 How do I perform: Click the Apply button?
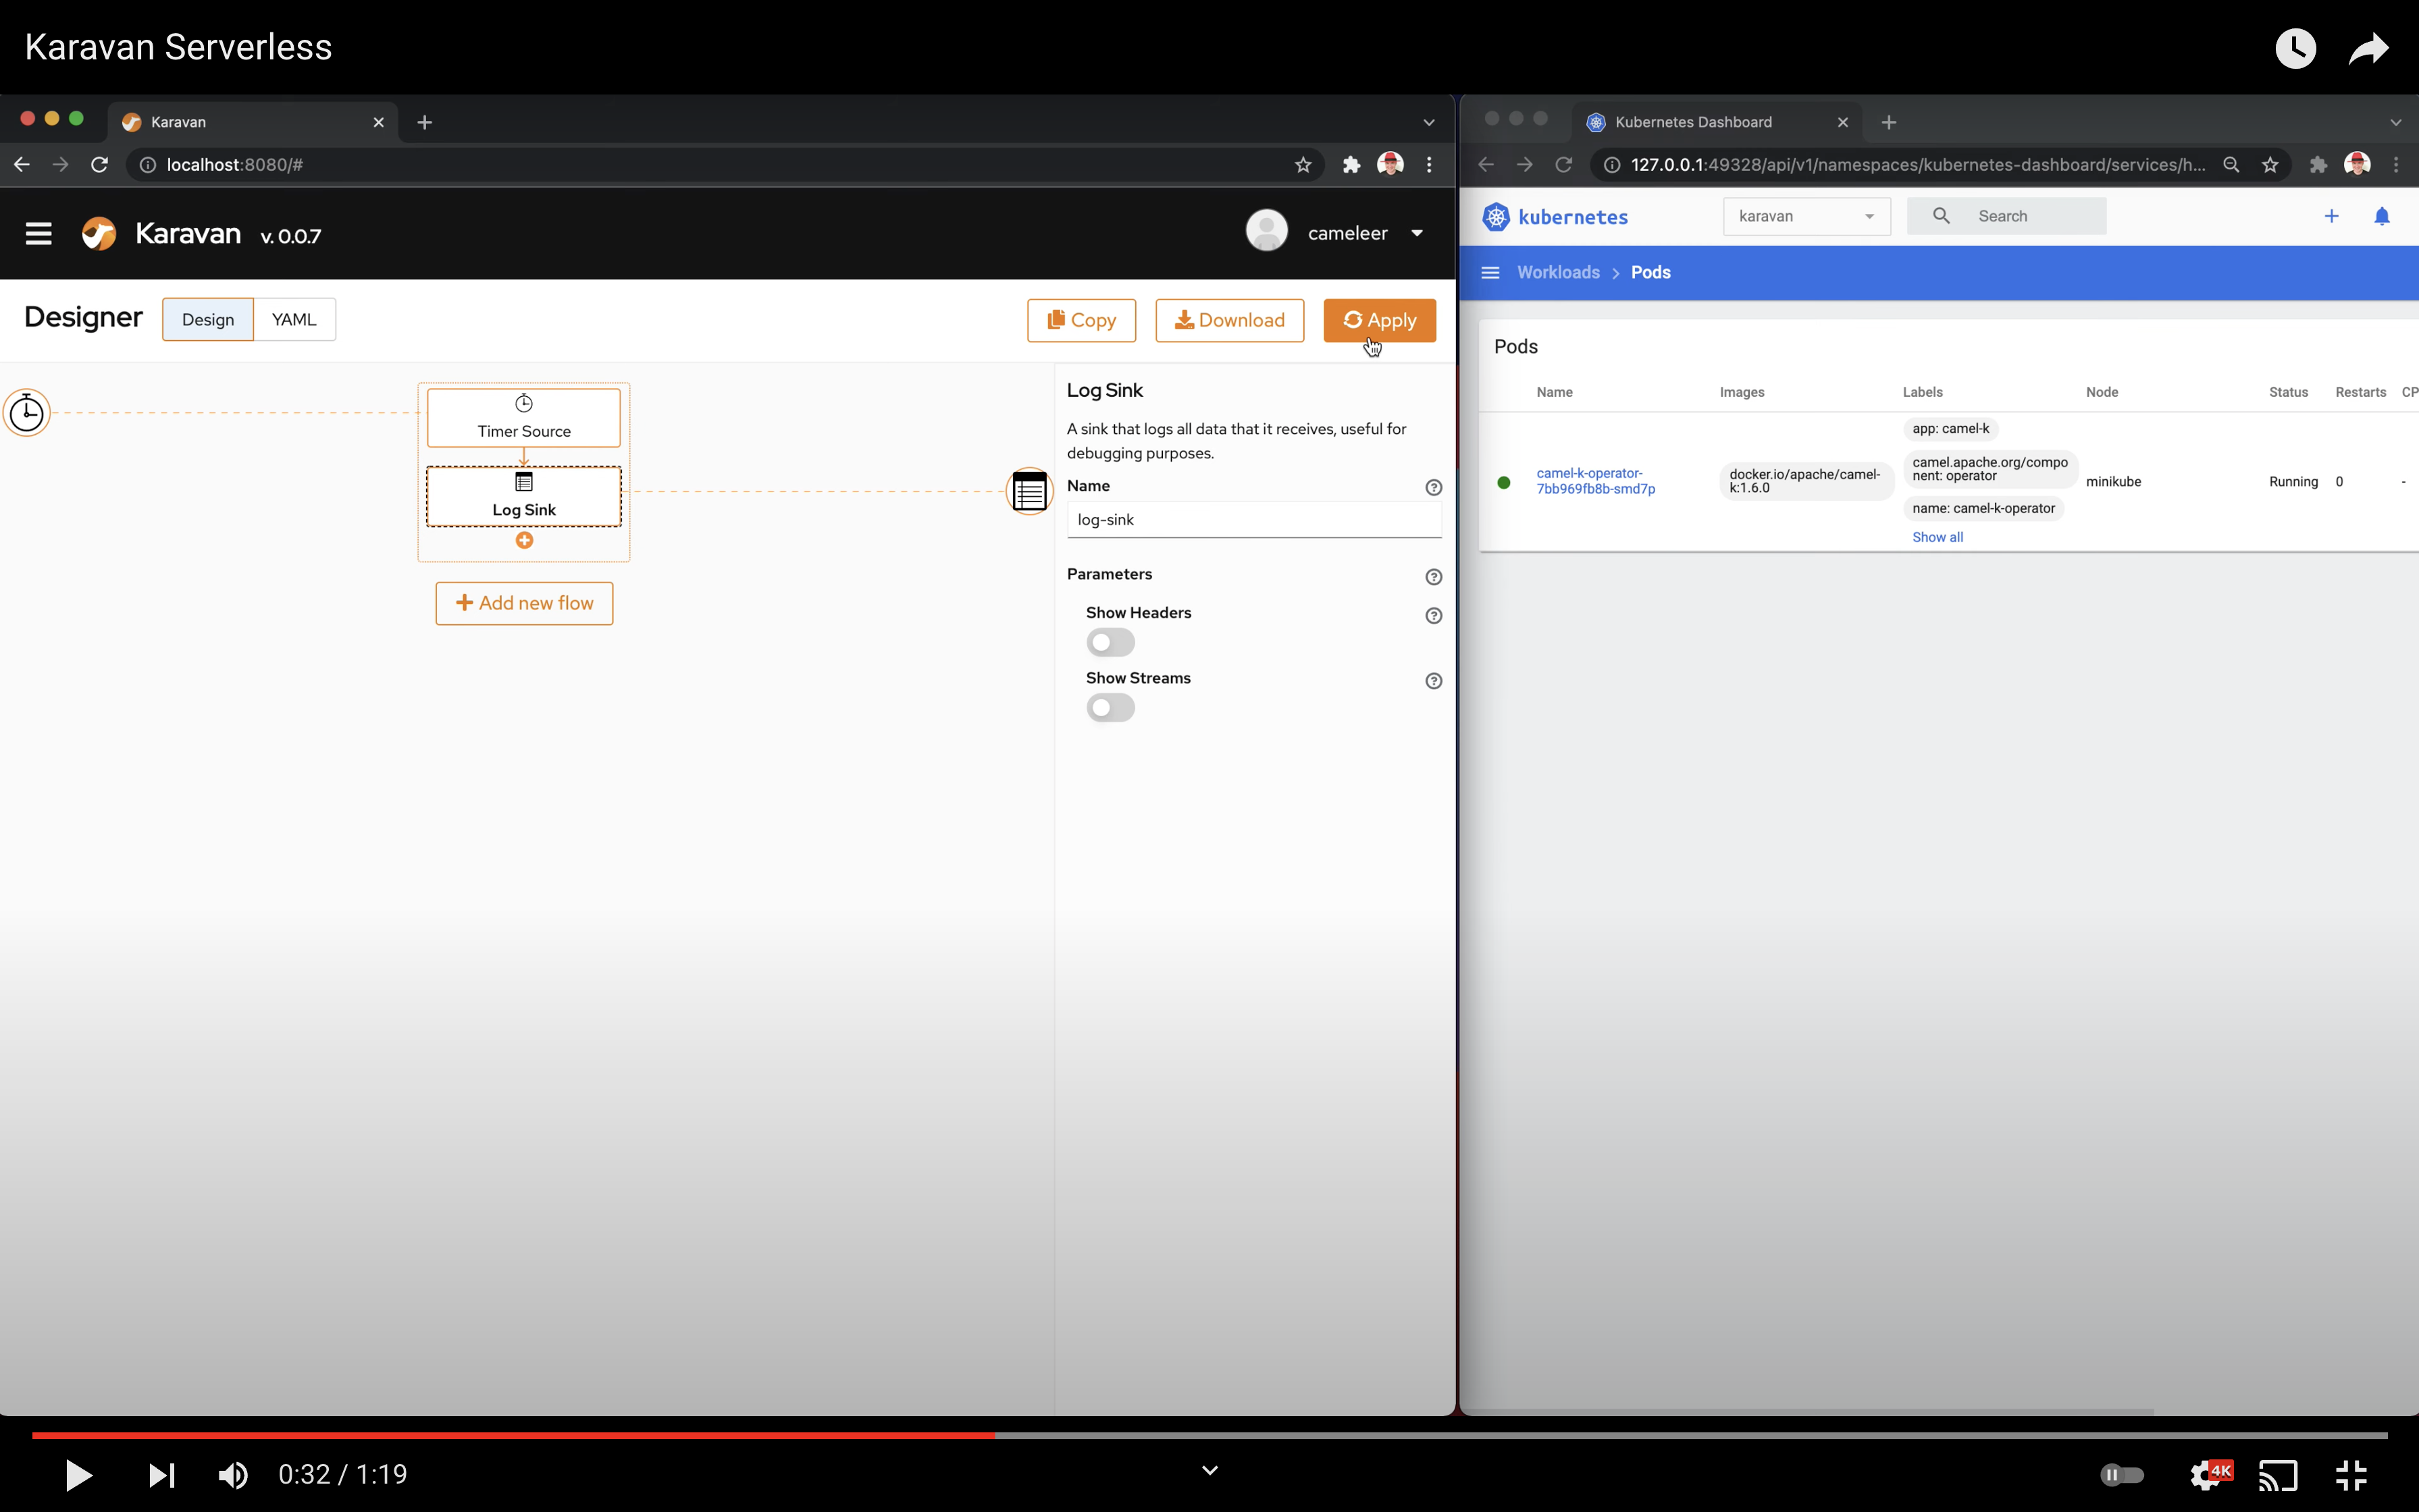pyautogui.click(x=1378, y=320)
